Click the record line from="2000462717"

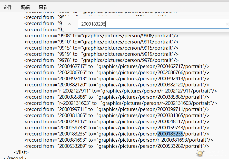click(117, 66)
